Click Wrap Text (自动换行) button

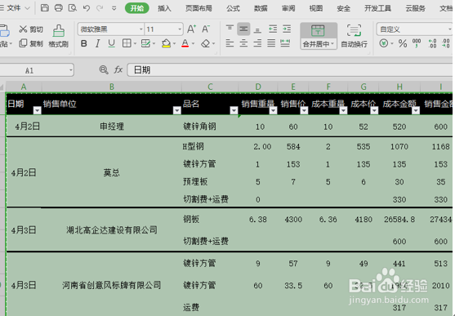click(x=354, y=36)
